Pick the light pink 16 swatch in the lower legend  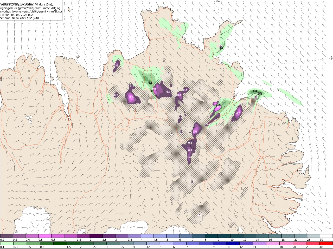point(273,244)
